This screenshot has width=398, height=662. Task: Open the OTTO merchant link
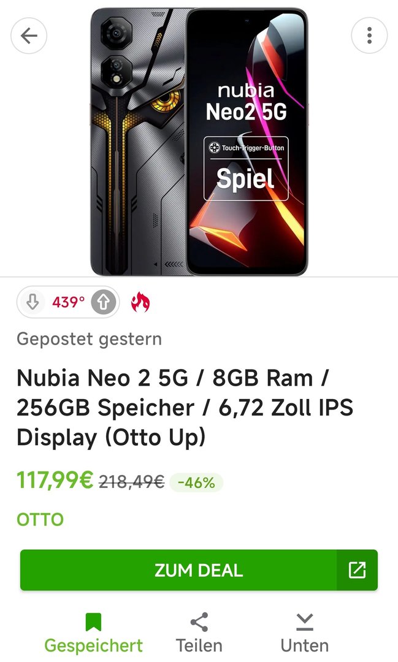(x=40, y=520)
